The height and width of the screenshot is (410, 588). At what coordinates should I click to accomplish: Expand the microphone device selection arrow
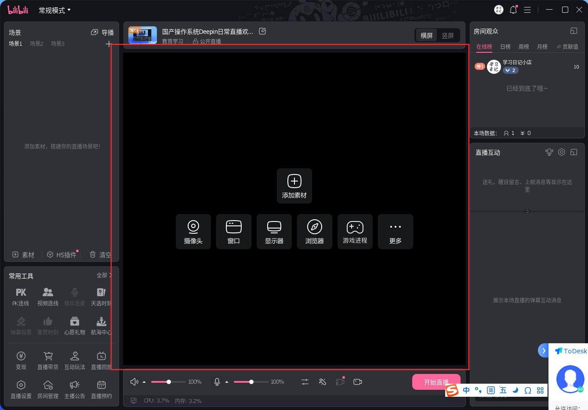(227, 382)
